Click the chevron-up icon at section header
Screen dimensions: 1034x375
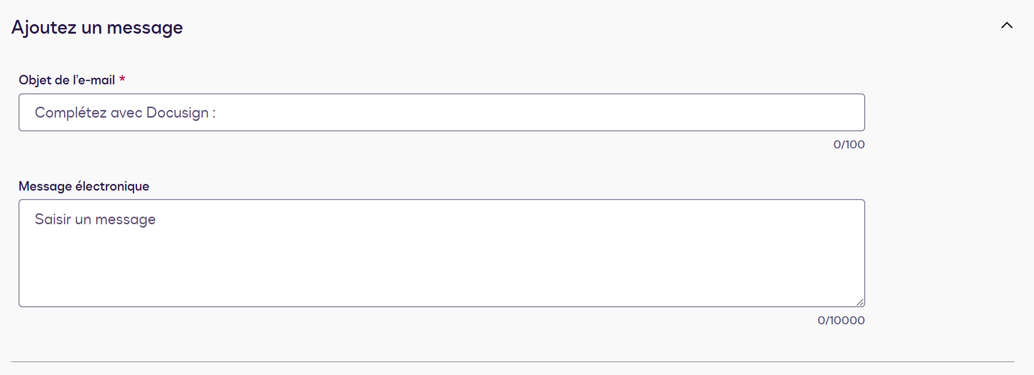pyautogui.click(x=1006, y=26)
